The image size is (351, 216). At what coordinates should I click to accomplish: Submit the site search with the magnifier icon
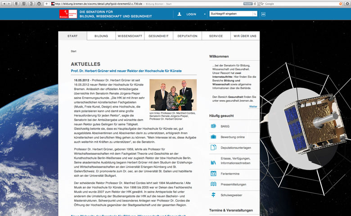coord(255,14)
